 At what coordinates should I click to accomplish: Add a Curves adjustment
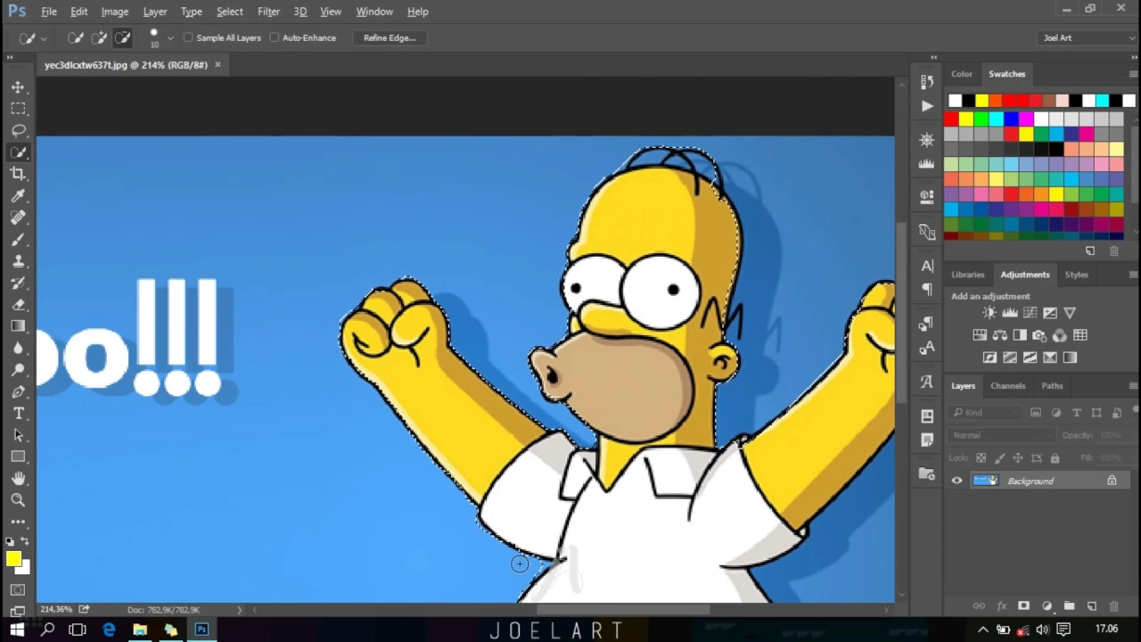(1030, 313)
